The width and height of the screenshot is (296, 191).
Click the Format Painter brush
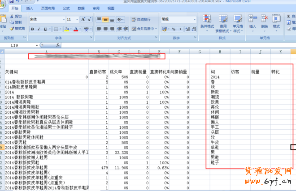click(11, 28)
